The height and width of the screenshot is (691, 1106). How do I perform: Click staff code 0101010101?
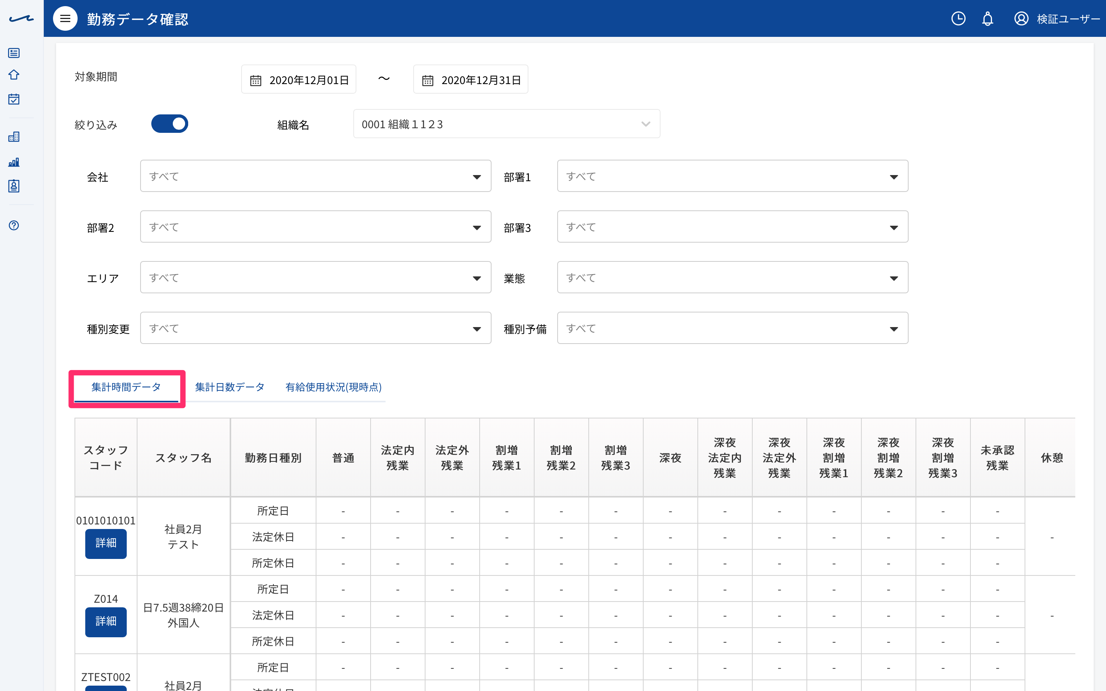(x=106, y=521)
